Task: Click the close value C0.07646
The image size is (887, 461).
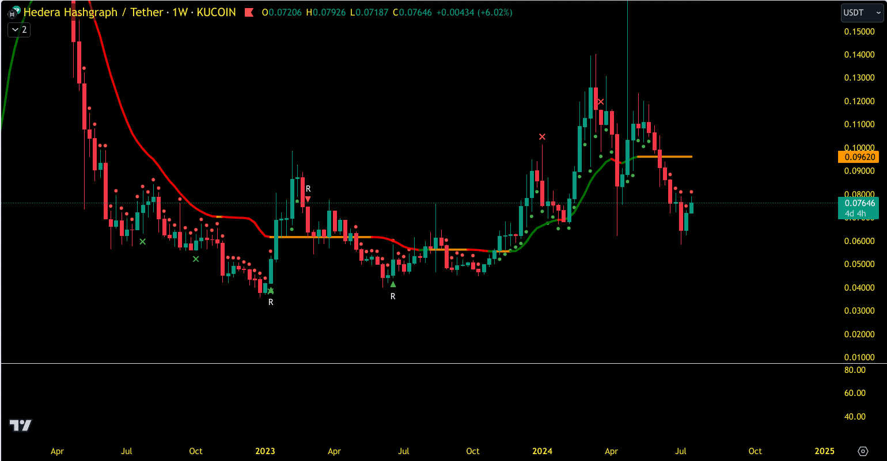Action: 413,12
